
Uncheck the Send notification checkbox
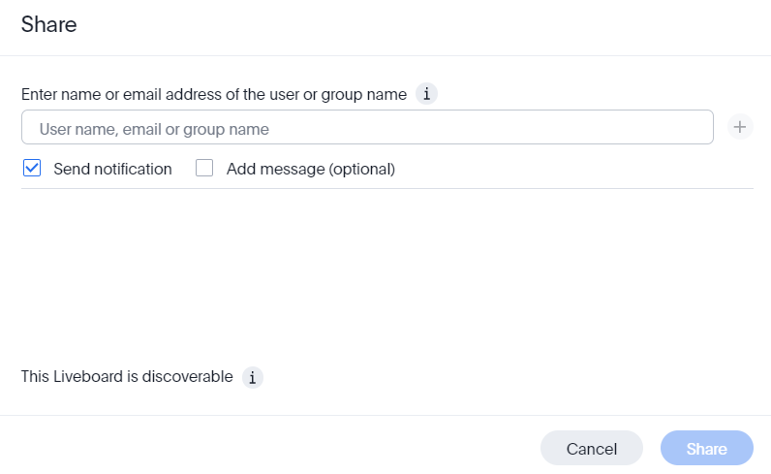click(32, 169)
